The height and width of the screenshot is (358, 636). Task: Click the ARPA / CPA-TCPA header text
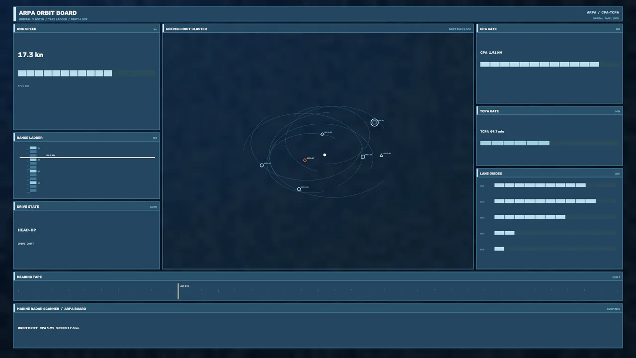click(603, 12)
